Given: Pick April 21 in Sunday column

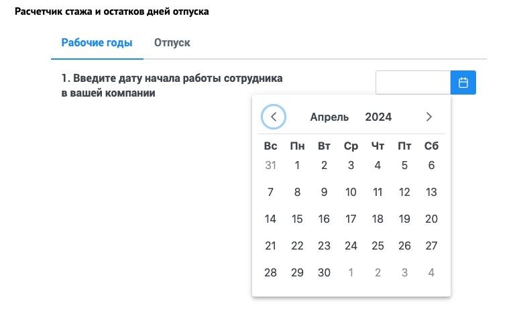Looking at the screenshot, I should (270, 246).
